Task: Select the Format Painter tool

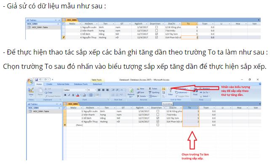Action: (53, 96)
